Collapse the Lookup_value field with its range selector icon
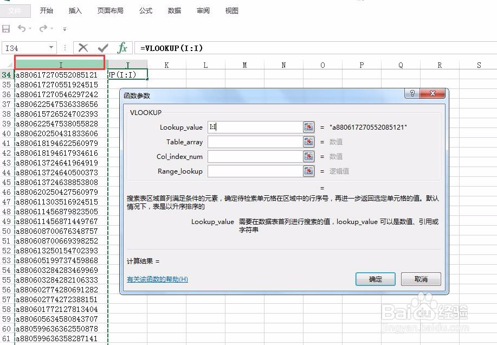This screenshot has height=345, width=497. click(308, 127)
